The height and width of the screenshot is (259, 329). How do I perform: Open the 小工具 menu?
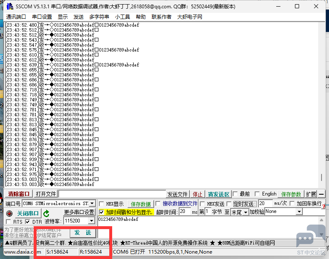coord(122,17)
